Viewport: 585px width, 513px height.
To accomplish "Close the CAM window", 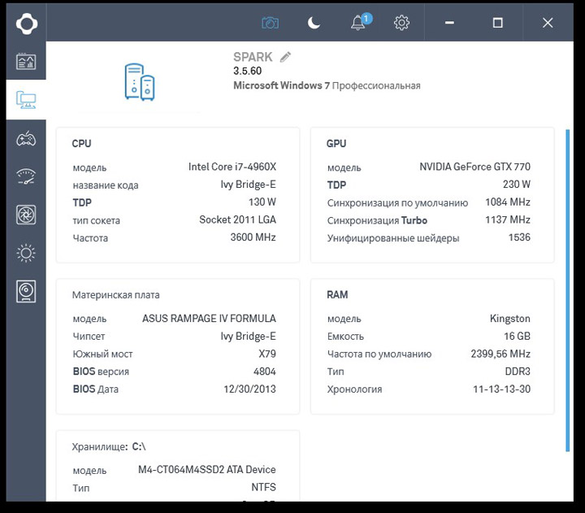I will pyautogui.click(x=548, y=23).
